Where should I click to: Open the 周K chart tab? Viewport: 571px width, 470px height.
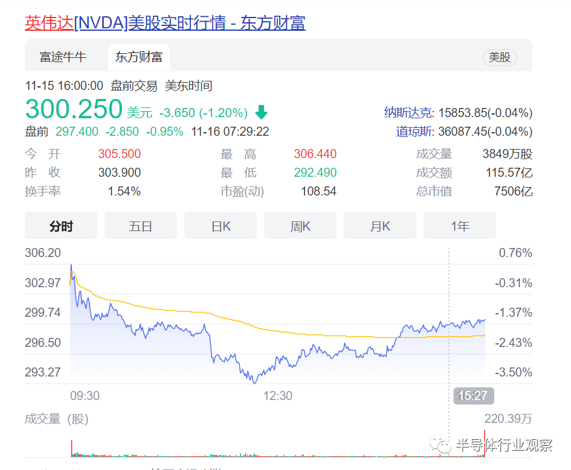300,226
